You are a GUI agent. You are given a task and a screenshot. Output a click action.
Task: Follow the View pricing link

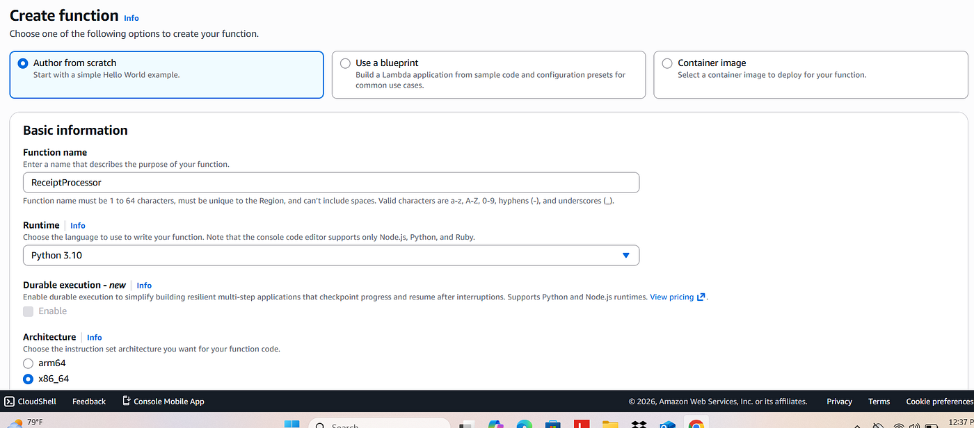pyautogui.click(x=678, y=297)
